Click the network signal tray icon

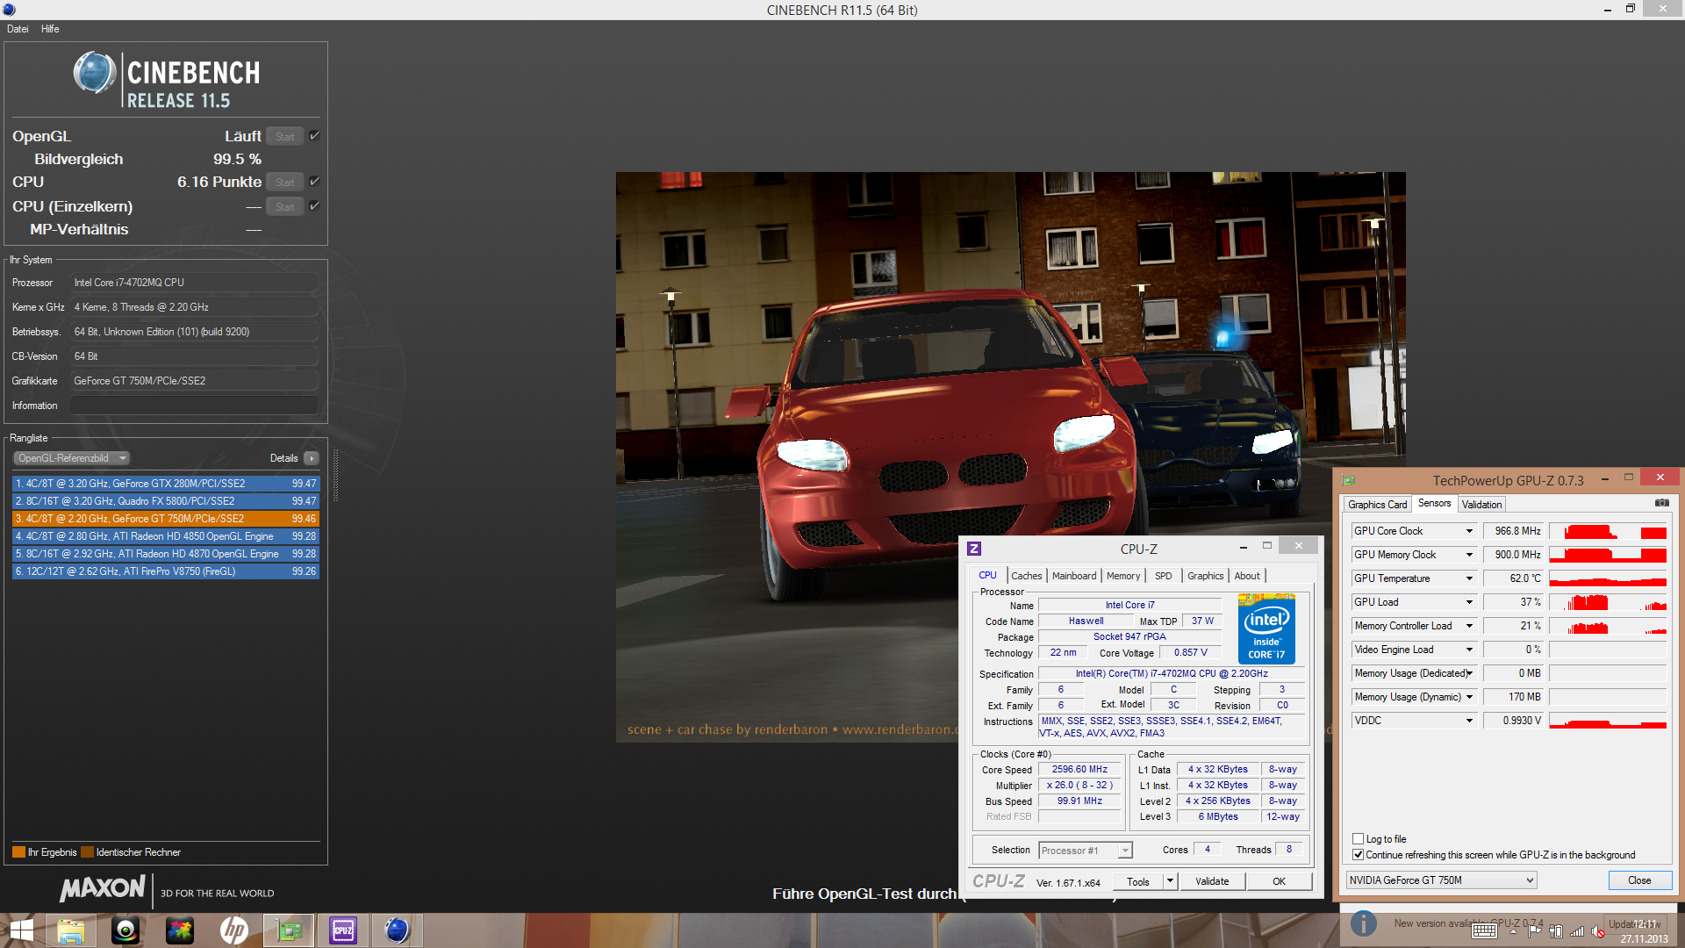(x=1577, y=931)
